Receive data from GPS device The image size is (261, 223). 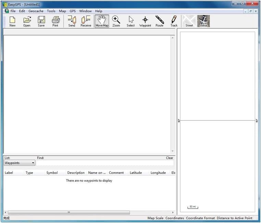86,21
